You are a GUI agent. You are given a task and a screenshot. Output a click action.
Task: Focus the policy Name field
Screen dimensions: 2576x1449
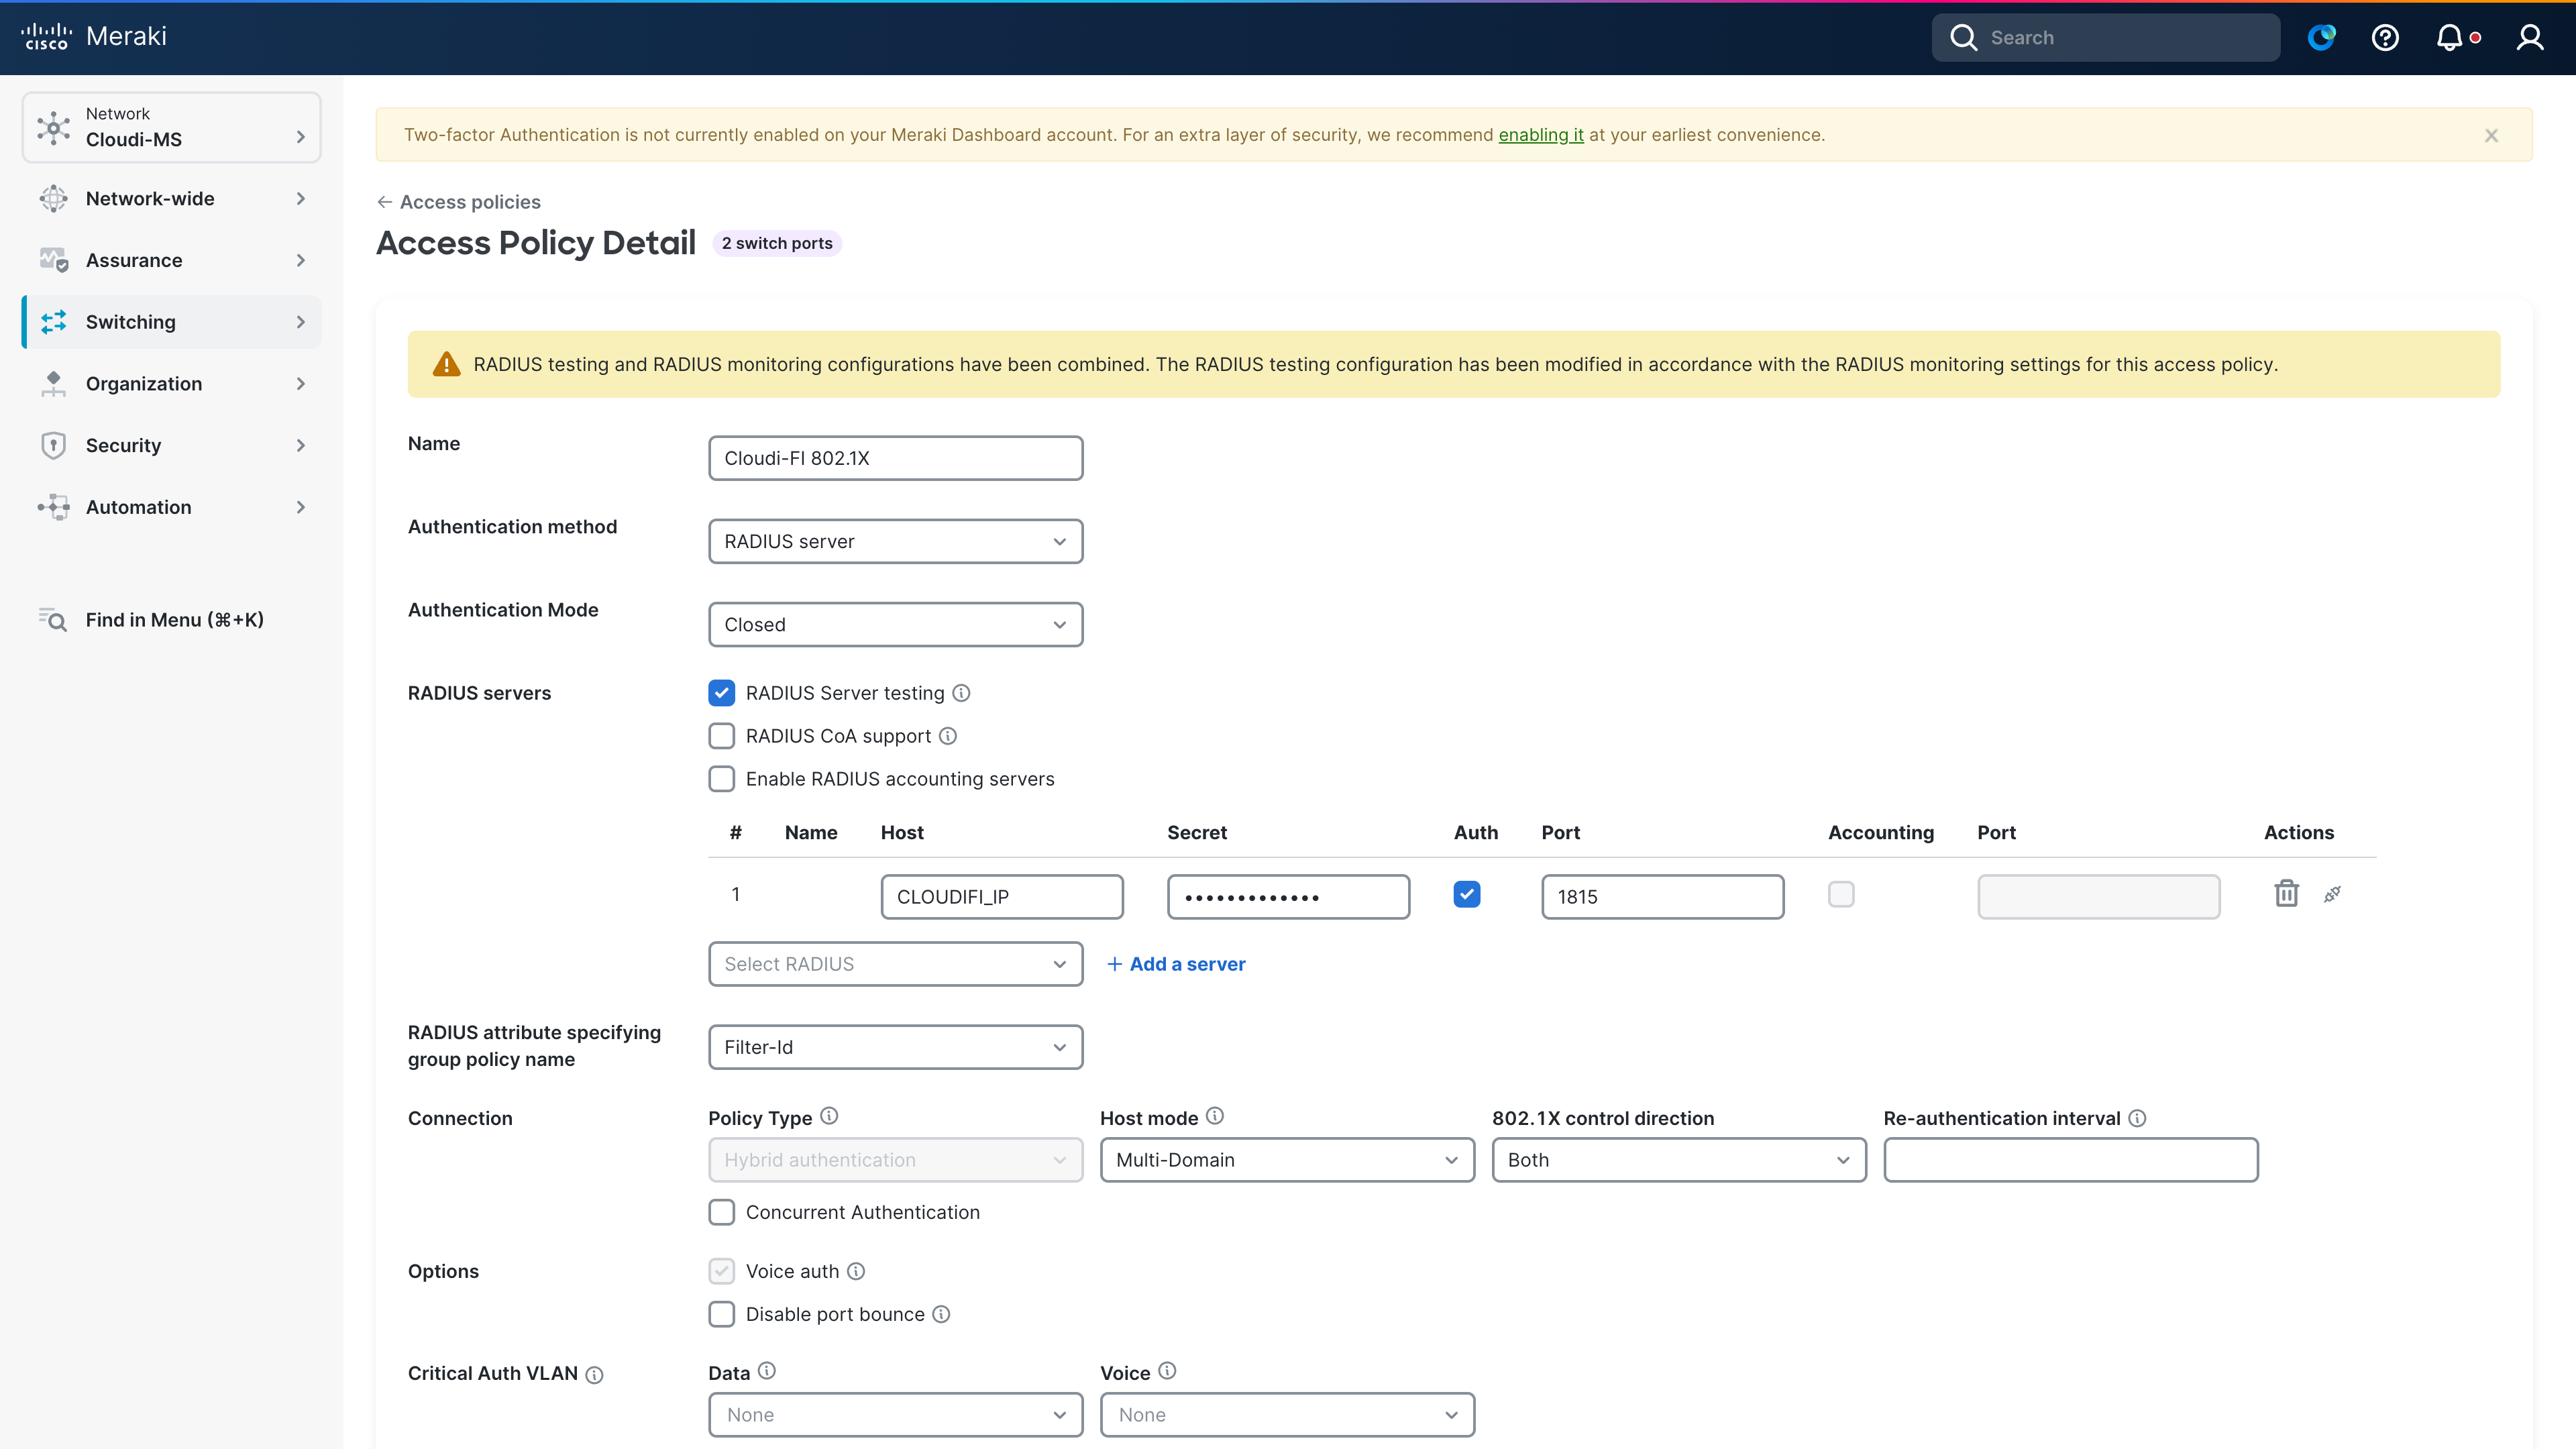(896, 458)
